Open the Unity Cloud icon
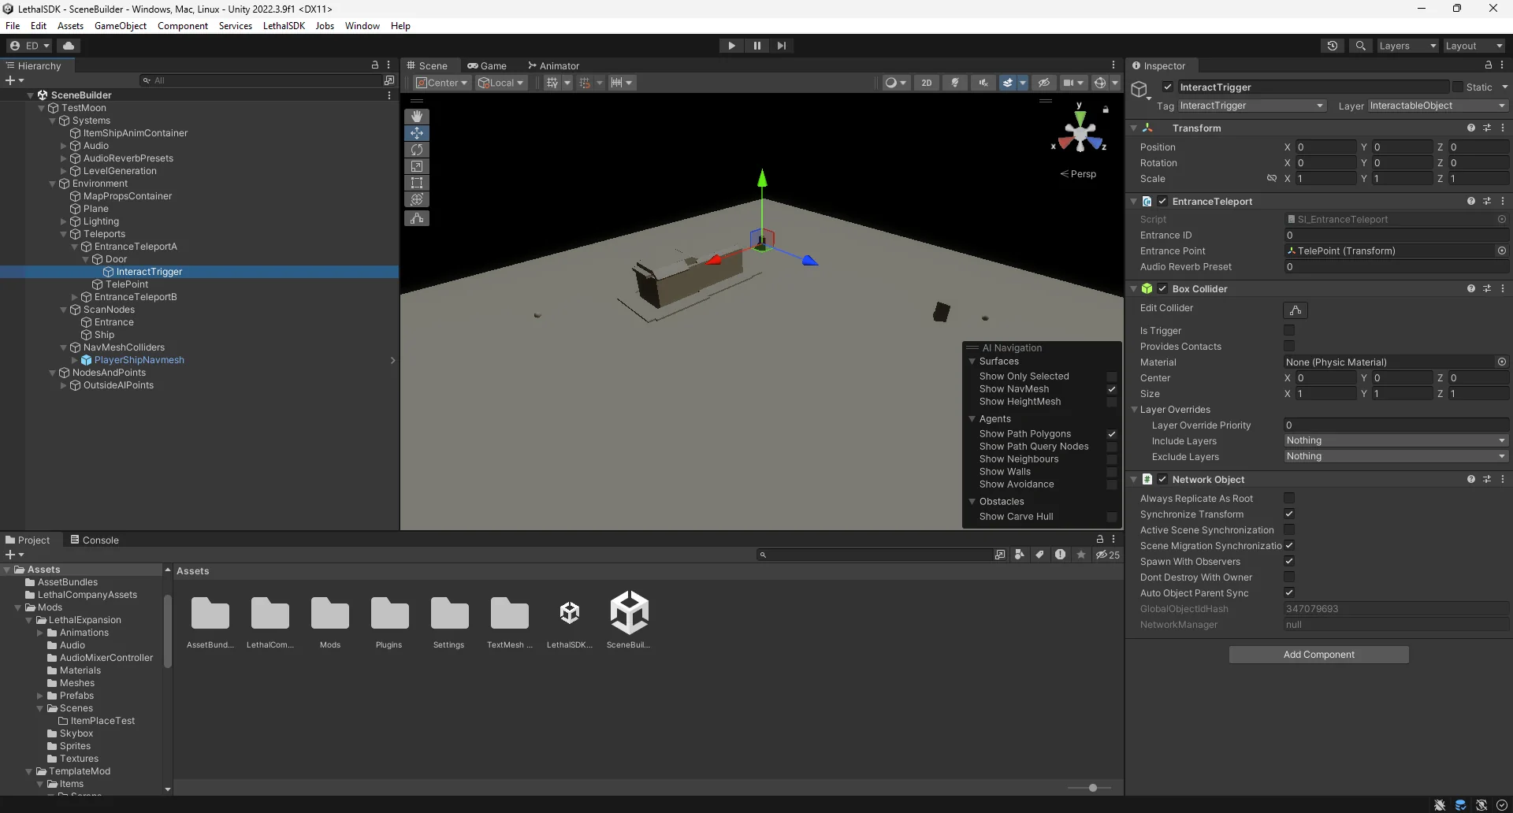The image size is (1513, 813). (x=69, y=46)
